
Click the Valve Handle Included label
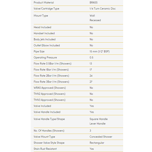[x=47, y=112]
